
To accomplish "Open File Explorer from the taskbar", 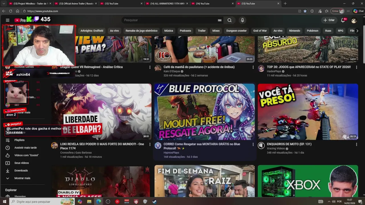I will 89,202.
